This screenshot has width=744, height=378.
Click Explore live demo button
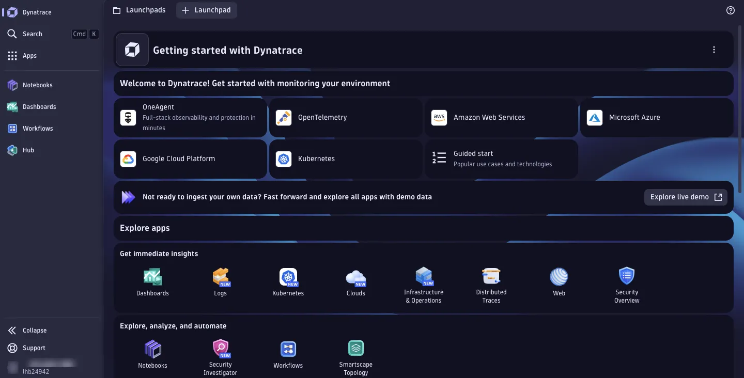pos(686,197)
